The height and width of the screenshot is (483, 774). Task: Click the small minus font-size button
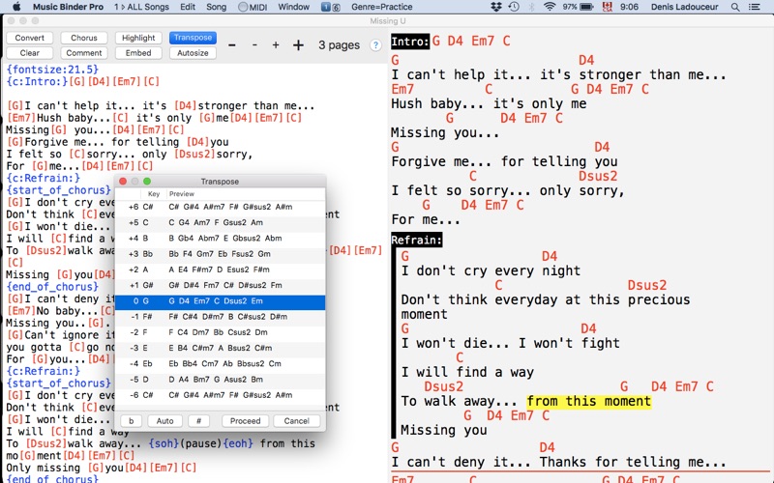point(254,45)
